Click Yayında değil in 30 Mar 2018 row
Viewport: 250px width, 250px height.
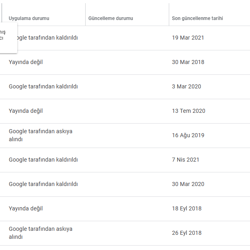26,62
